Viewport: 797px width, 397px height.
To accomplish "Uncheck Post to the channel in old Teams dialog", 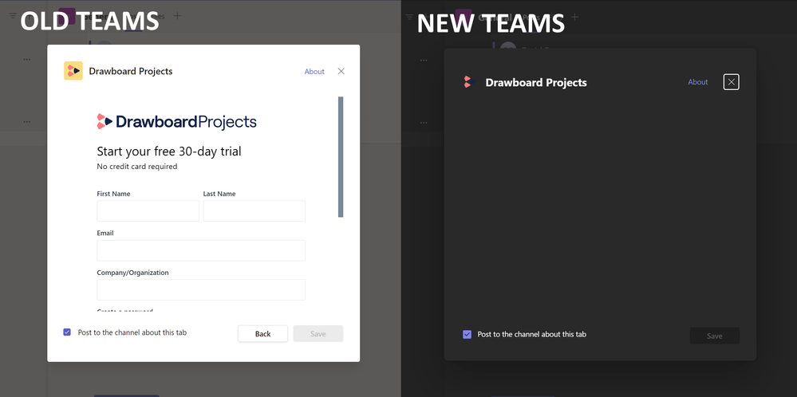I will click(x=67, y=332).
